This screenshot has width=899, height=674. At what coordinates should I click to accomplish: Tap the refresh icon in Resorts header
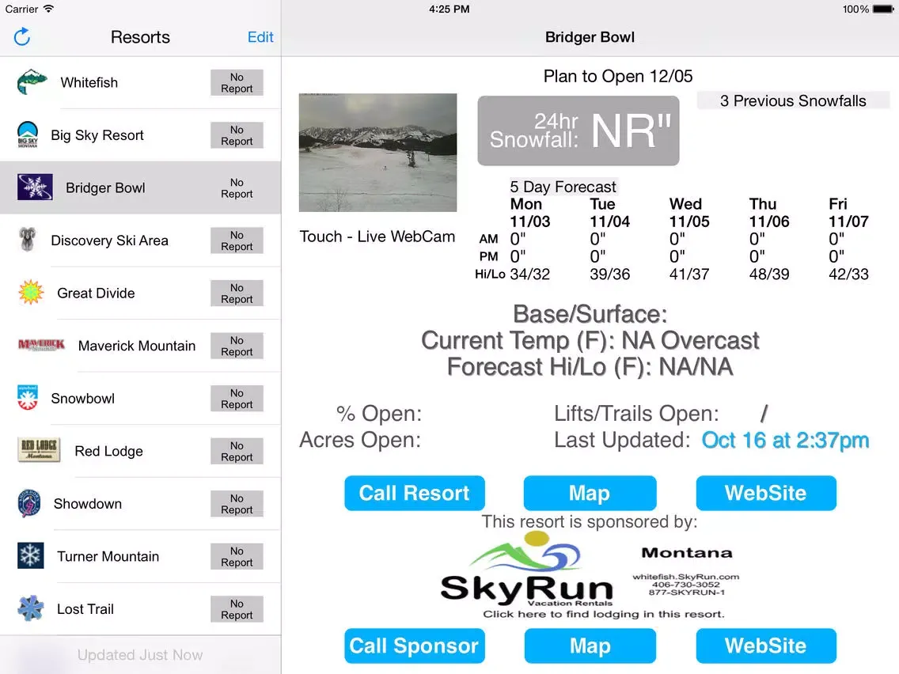coord(22,36)
